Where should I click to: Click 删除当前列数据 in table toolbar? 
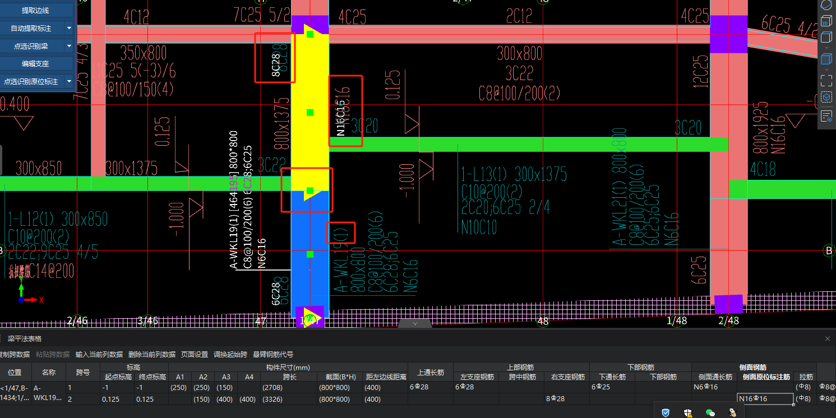(x=152, y=354)
